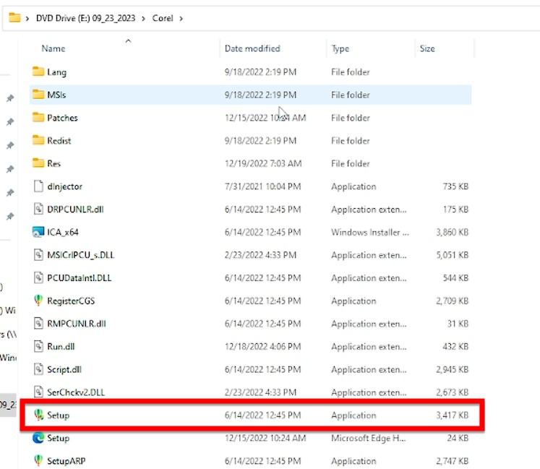Image resolution: width=540 pixels, height=469 pixels.
Task: Select the 5,051 KB size cell
Action: pyautogui.click(x=453, y=255)
